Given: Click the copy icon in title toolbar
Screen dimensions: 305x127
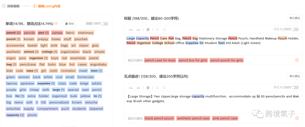Looking at the screenshot, I should click(x=148, y=30).
